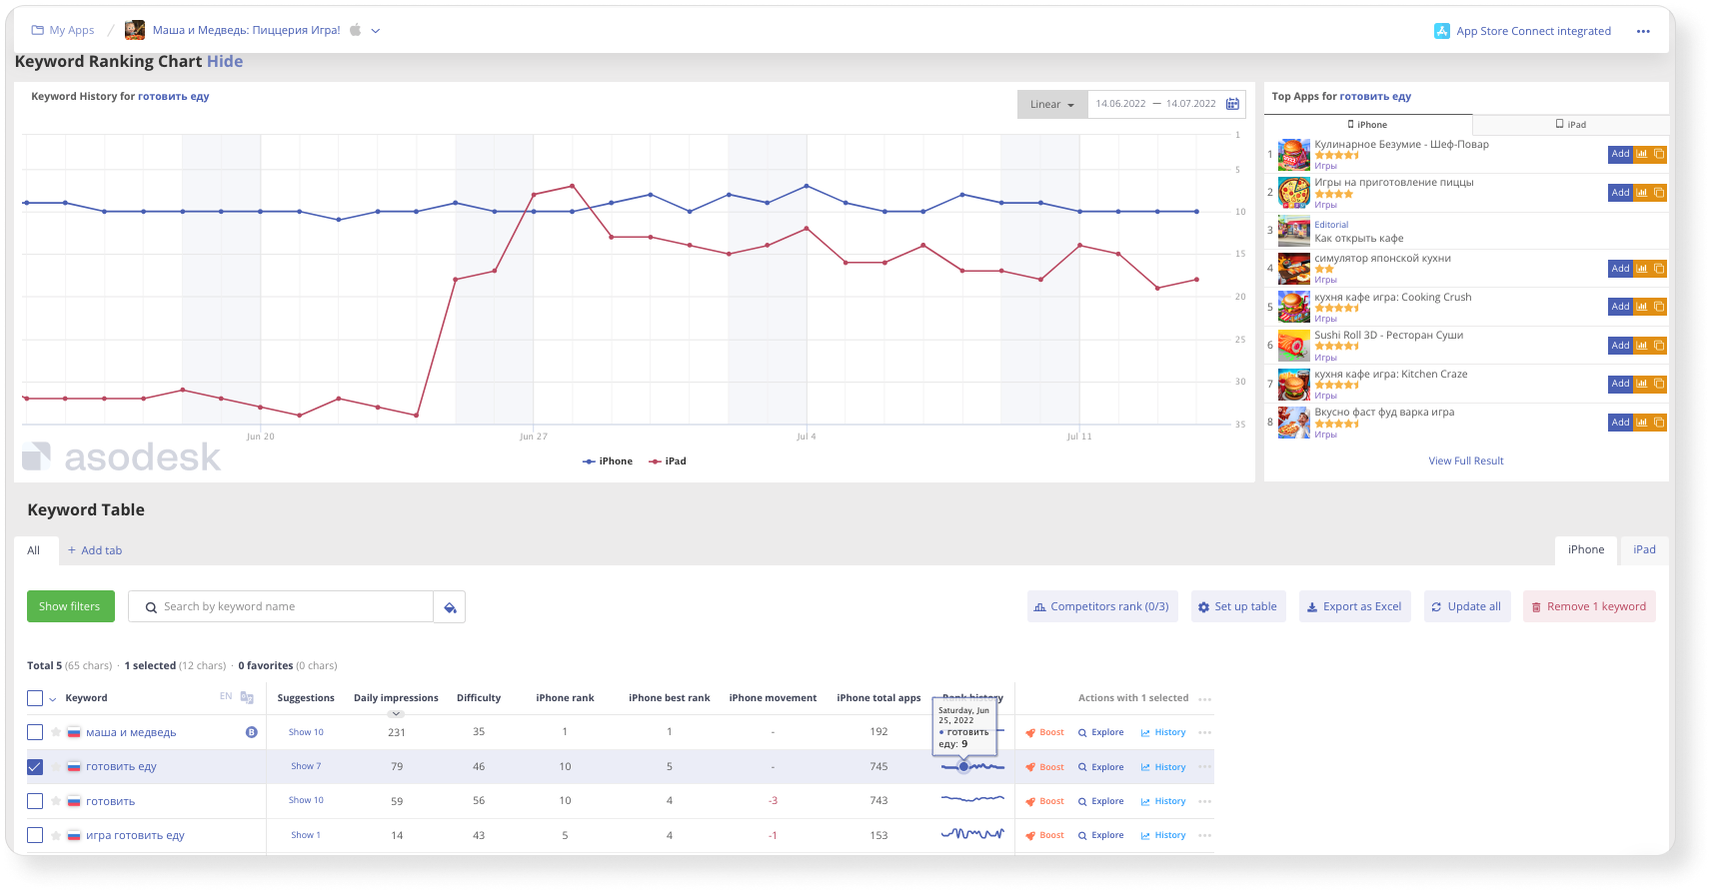Toggle the select-all keywords checkbox

coord(35,698)
